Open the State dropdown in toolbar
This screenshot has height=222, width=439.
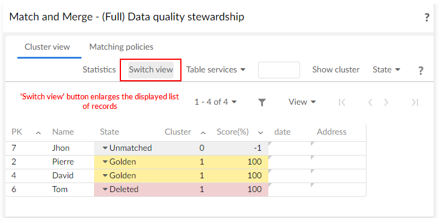[x=386, y=69]
